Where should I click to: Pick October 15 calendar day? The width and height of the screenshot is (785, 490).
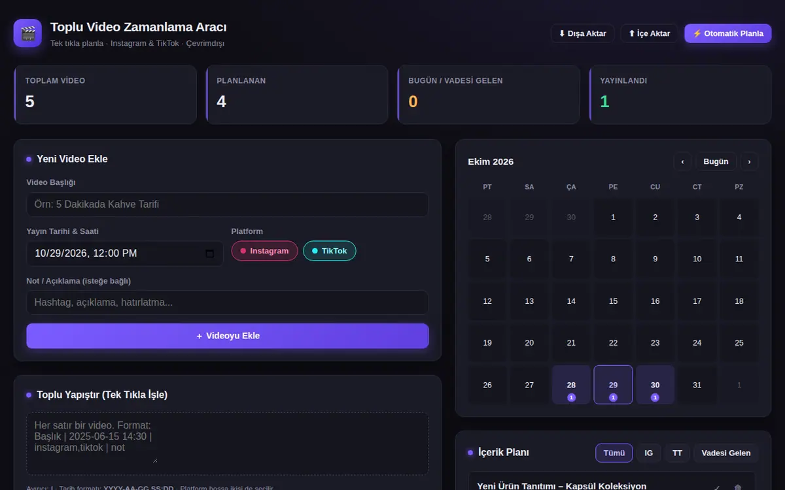[613, 301]
